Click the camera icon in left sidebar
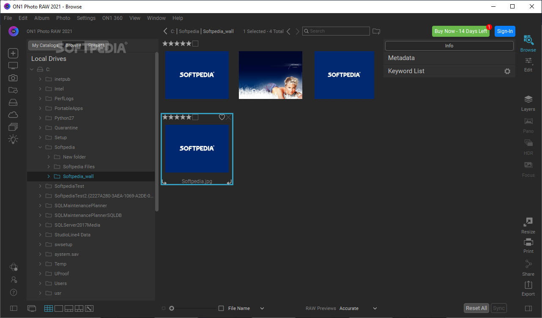542x318 pixels. point(13,78)
